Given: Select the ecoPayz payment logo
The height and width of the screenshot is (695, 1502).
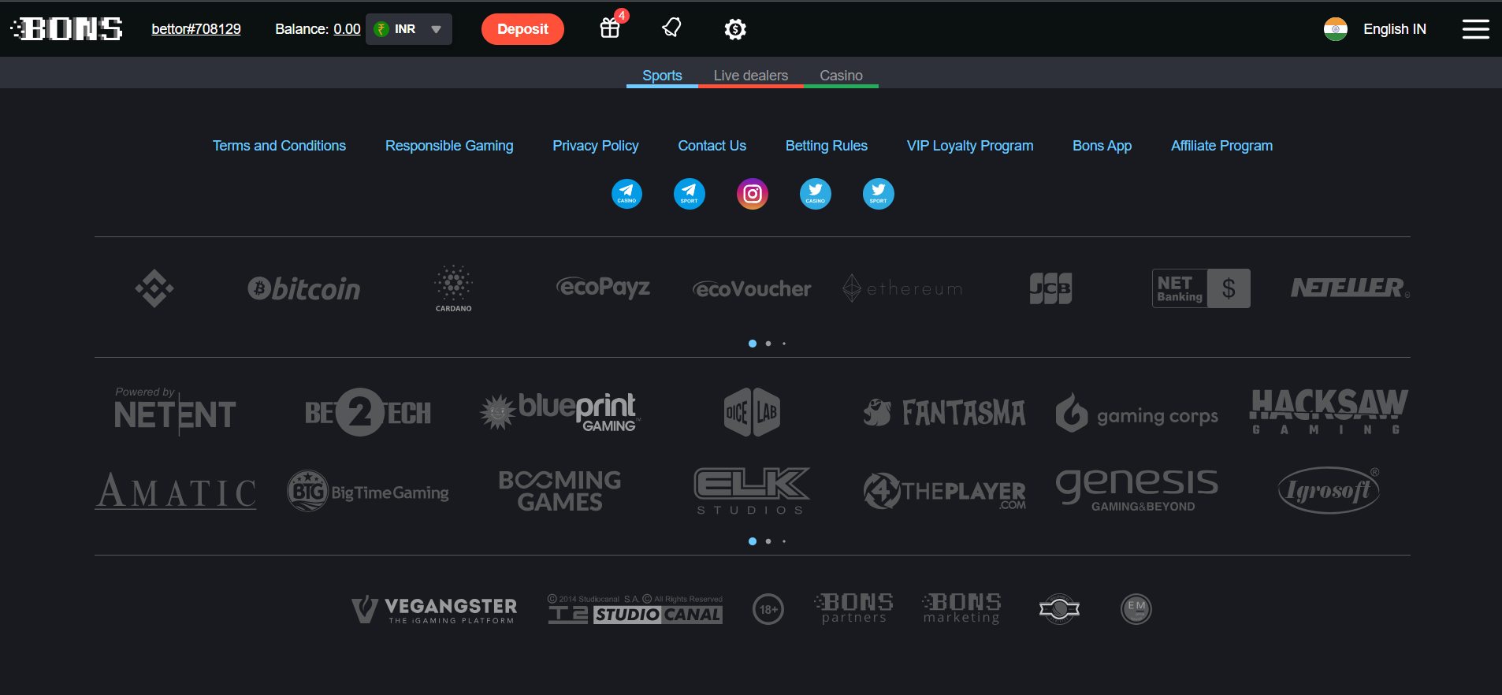Looking at the screenshot, I should (x=603, y=288).
